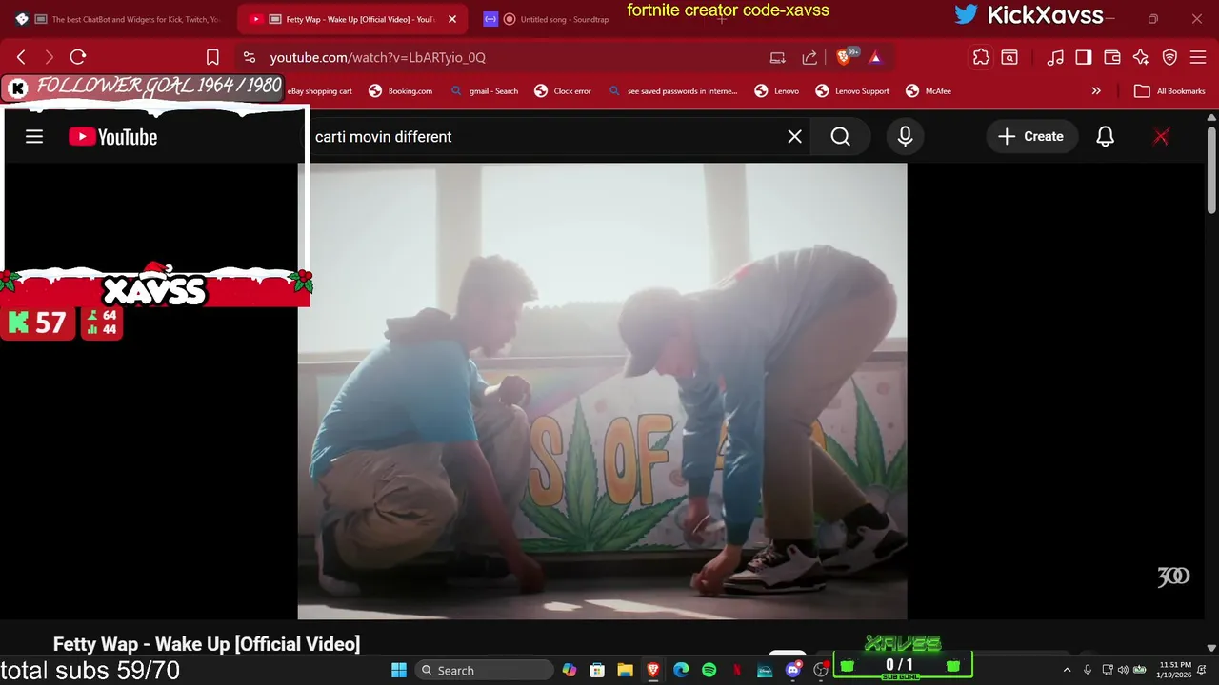Screen dimensions: 1219x685
Task: Switch to Untitled song - Soundtrap tab
Action: point(546,19)
